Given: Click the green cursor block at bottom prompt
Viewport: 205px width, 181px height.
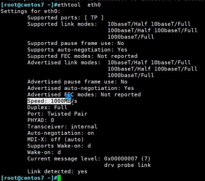Looking at the screenshot, I should click(59, 178).
